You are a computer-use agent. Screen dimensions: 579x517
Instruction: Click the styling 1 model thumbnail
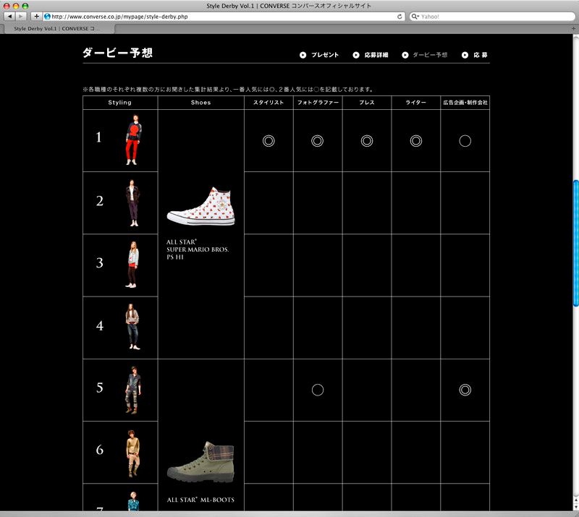pyautogui.click(x=132, y=140)
